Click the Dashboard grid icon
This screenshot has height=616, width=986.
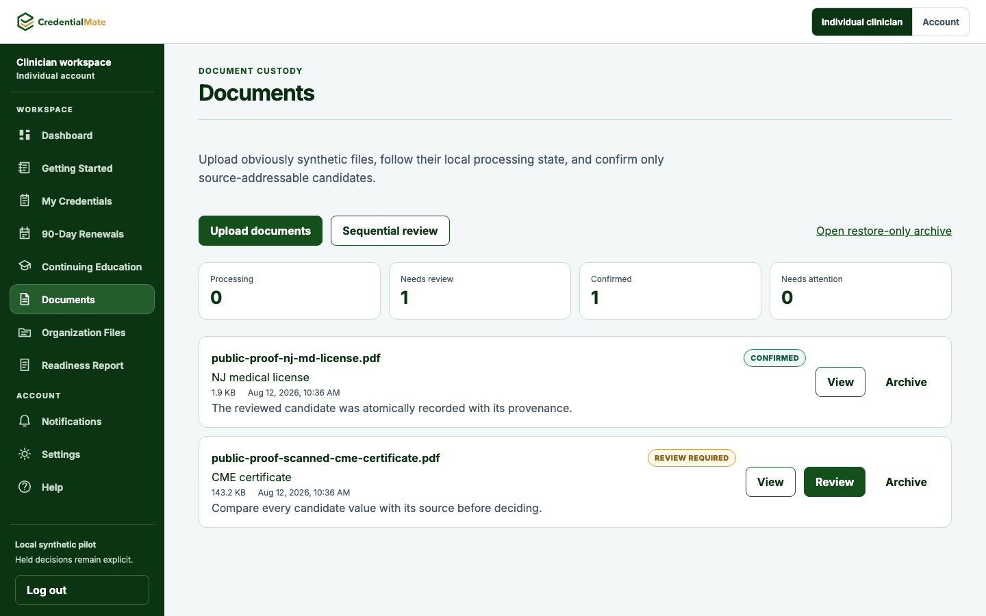25,135
